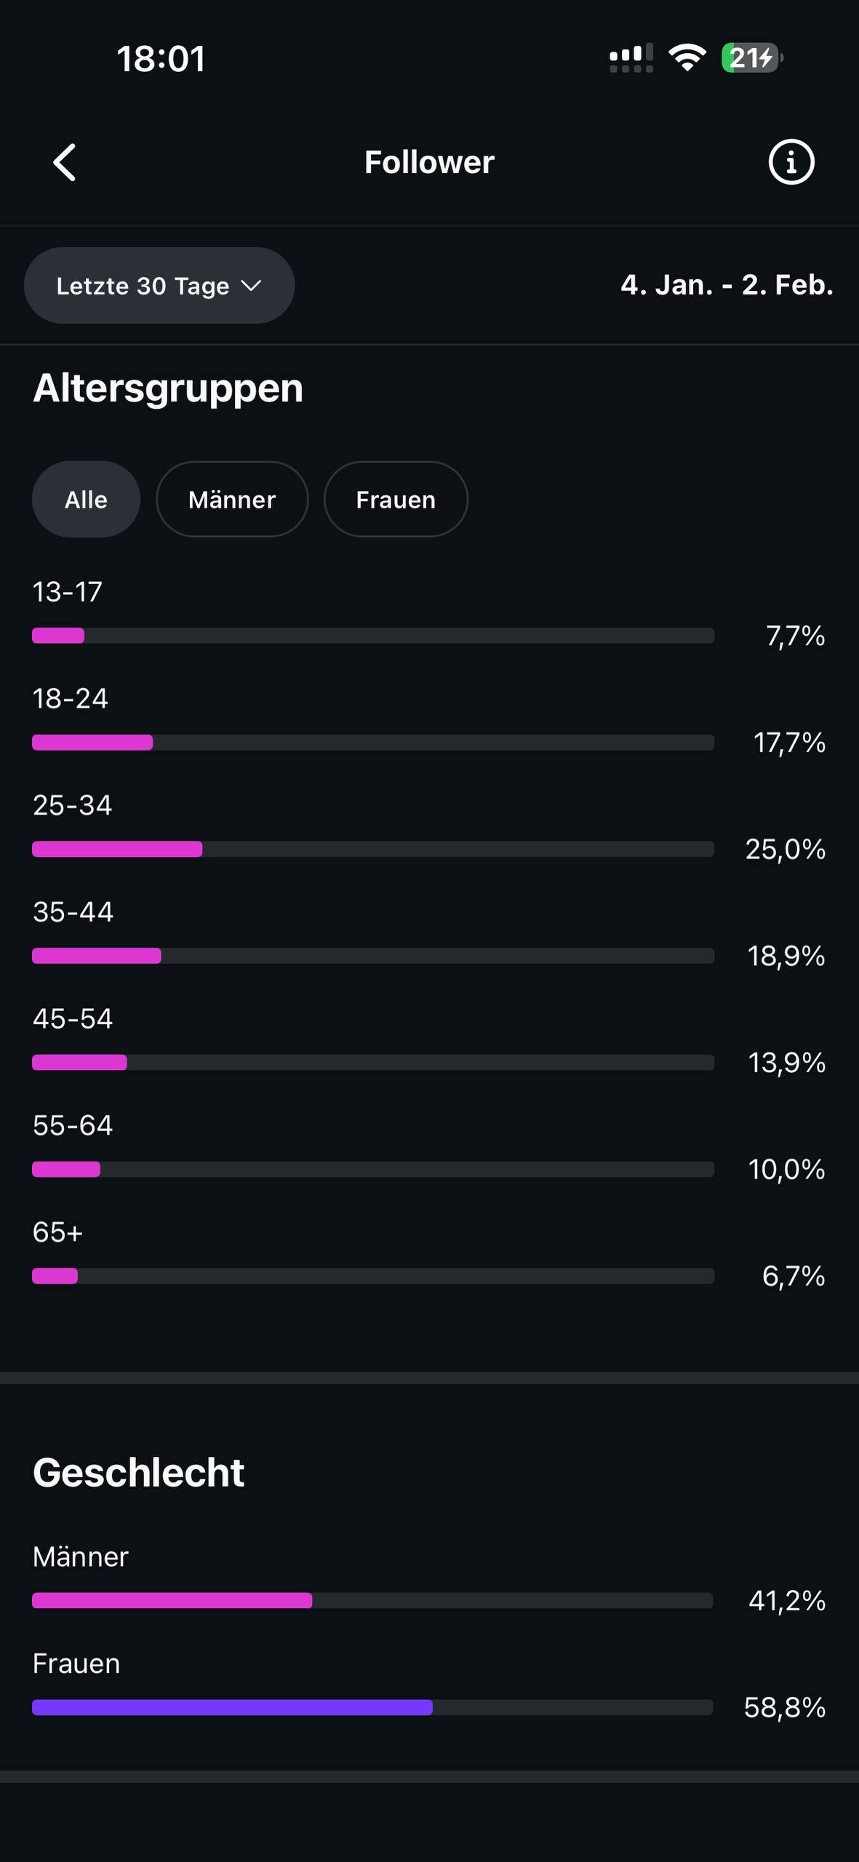Tap the 4. Jan. - 2. Feb. date range
Image resolution: width=859 pixels, height=1862 pixels.
[x=727, y=285]
